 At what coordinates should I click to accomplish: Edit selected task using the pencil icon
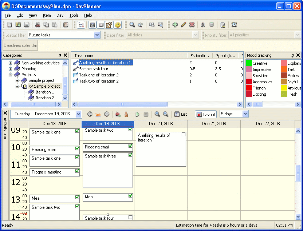coord(182,25)
